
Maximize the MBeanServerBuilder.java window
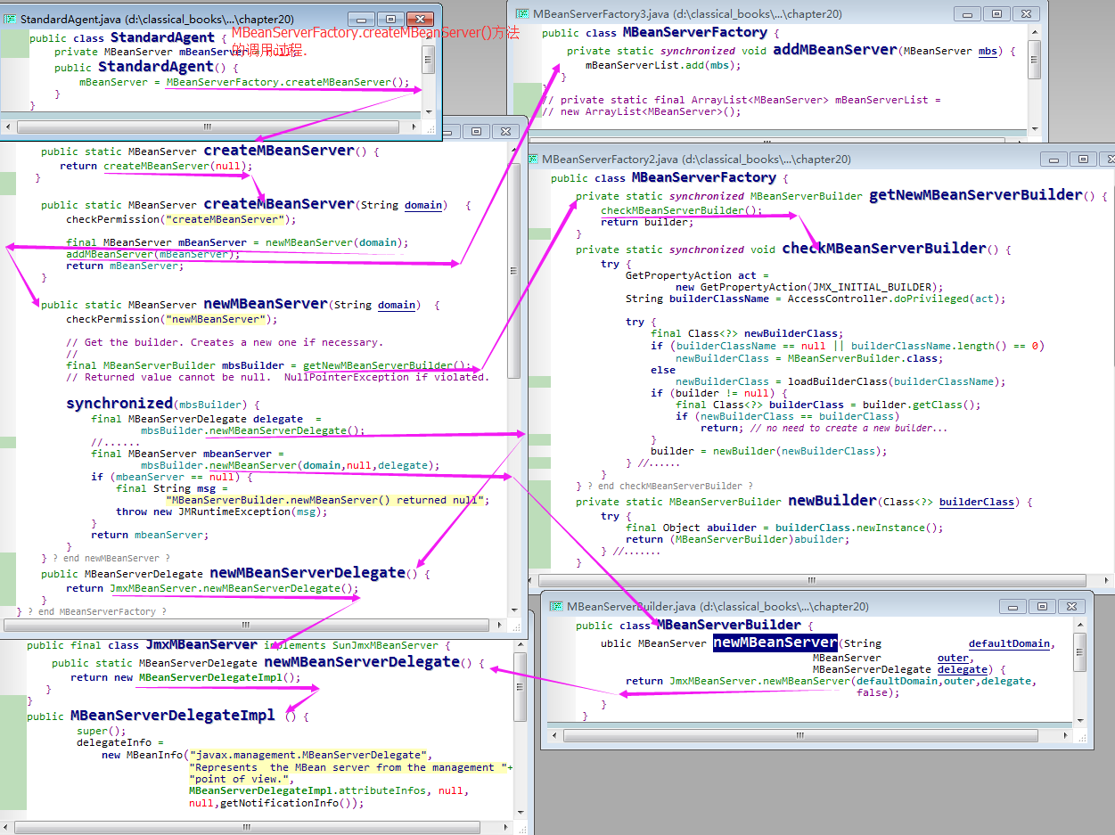point(1041,606)
